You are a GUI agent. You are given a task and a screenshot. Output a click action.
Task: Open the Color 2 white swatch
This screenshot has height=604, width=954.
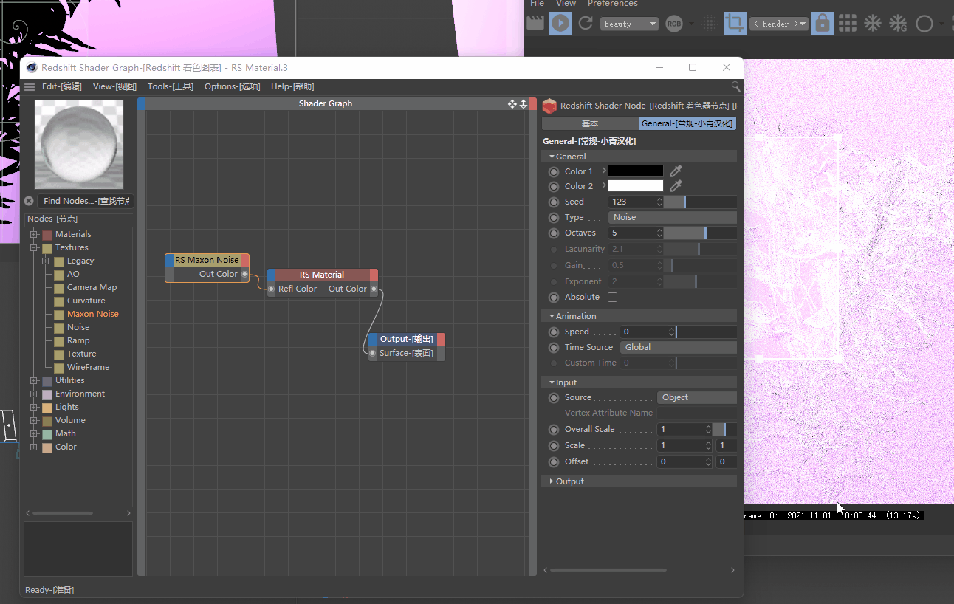pos(636,186)
